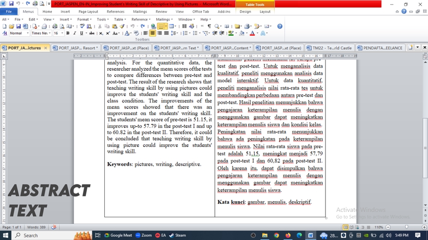Screen dimensions: 428x240
Task: Apply Subscript formatting
Action: pos(101,33)
